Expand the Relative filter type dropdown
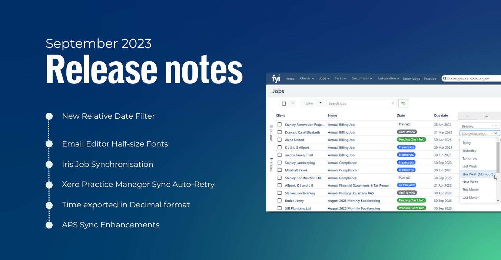Viewport: 501px width, 260px height. pos(480,126)
